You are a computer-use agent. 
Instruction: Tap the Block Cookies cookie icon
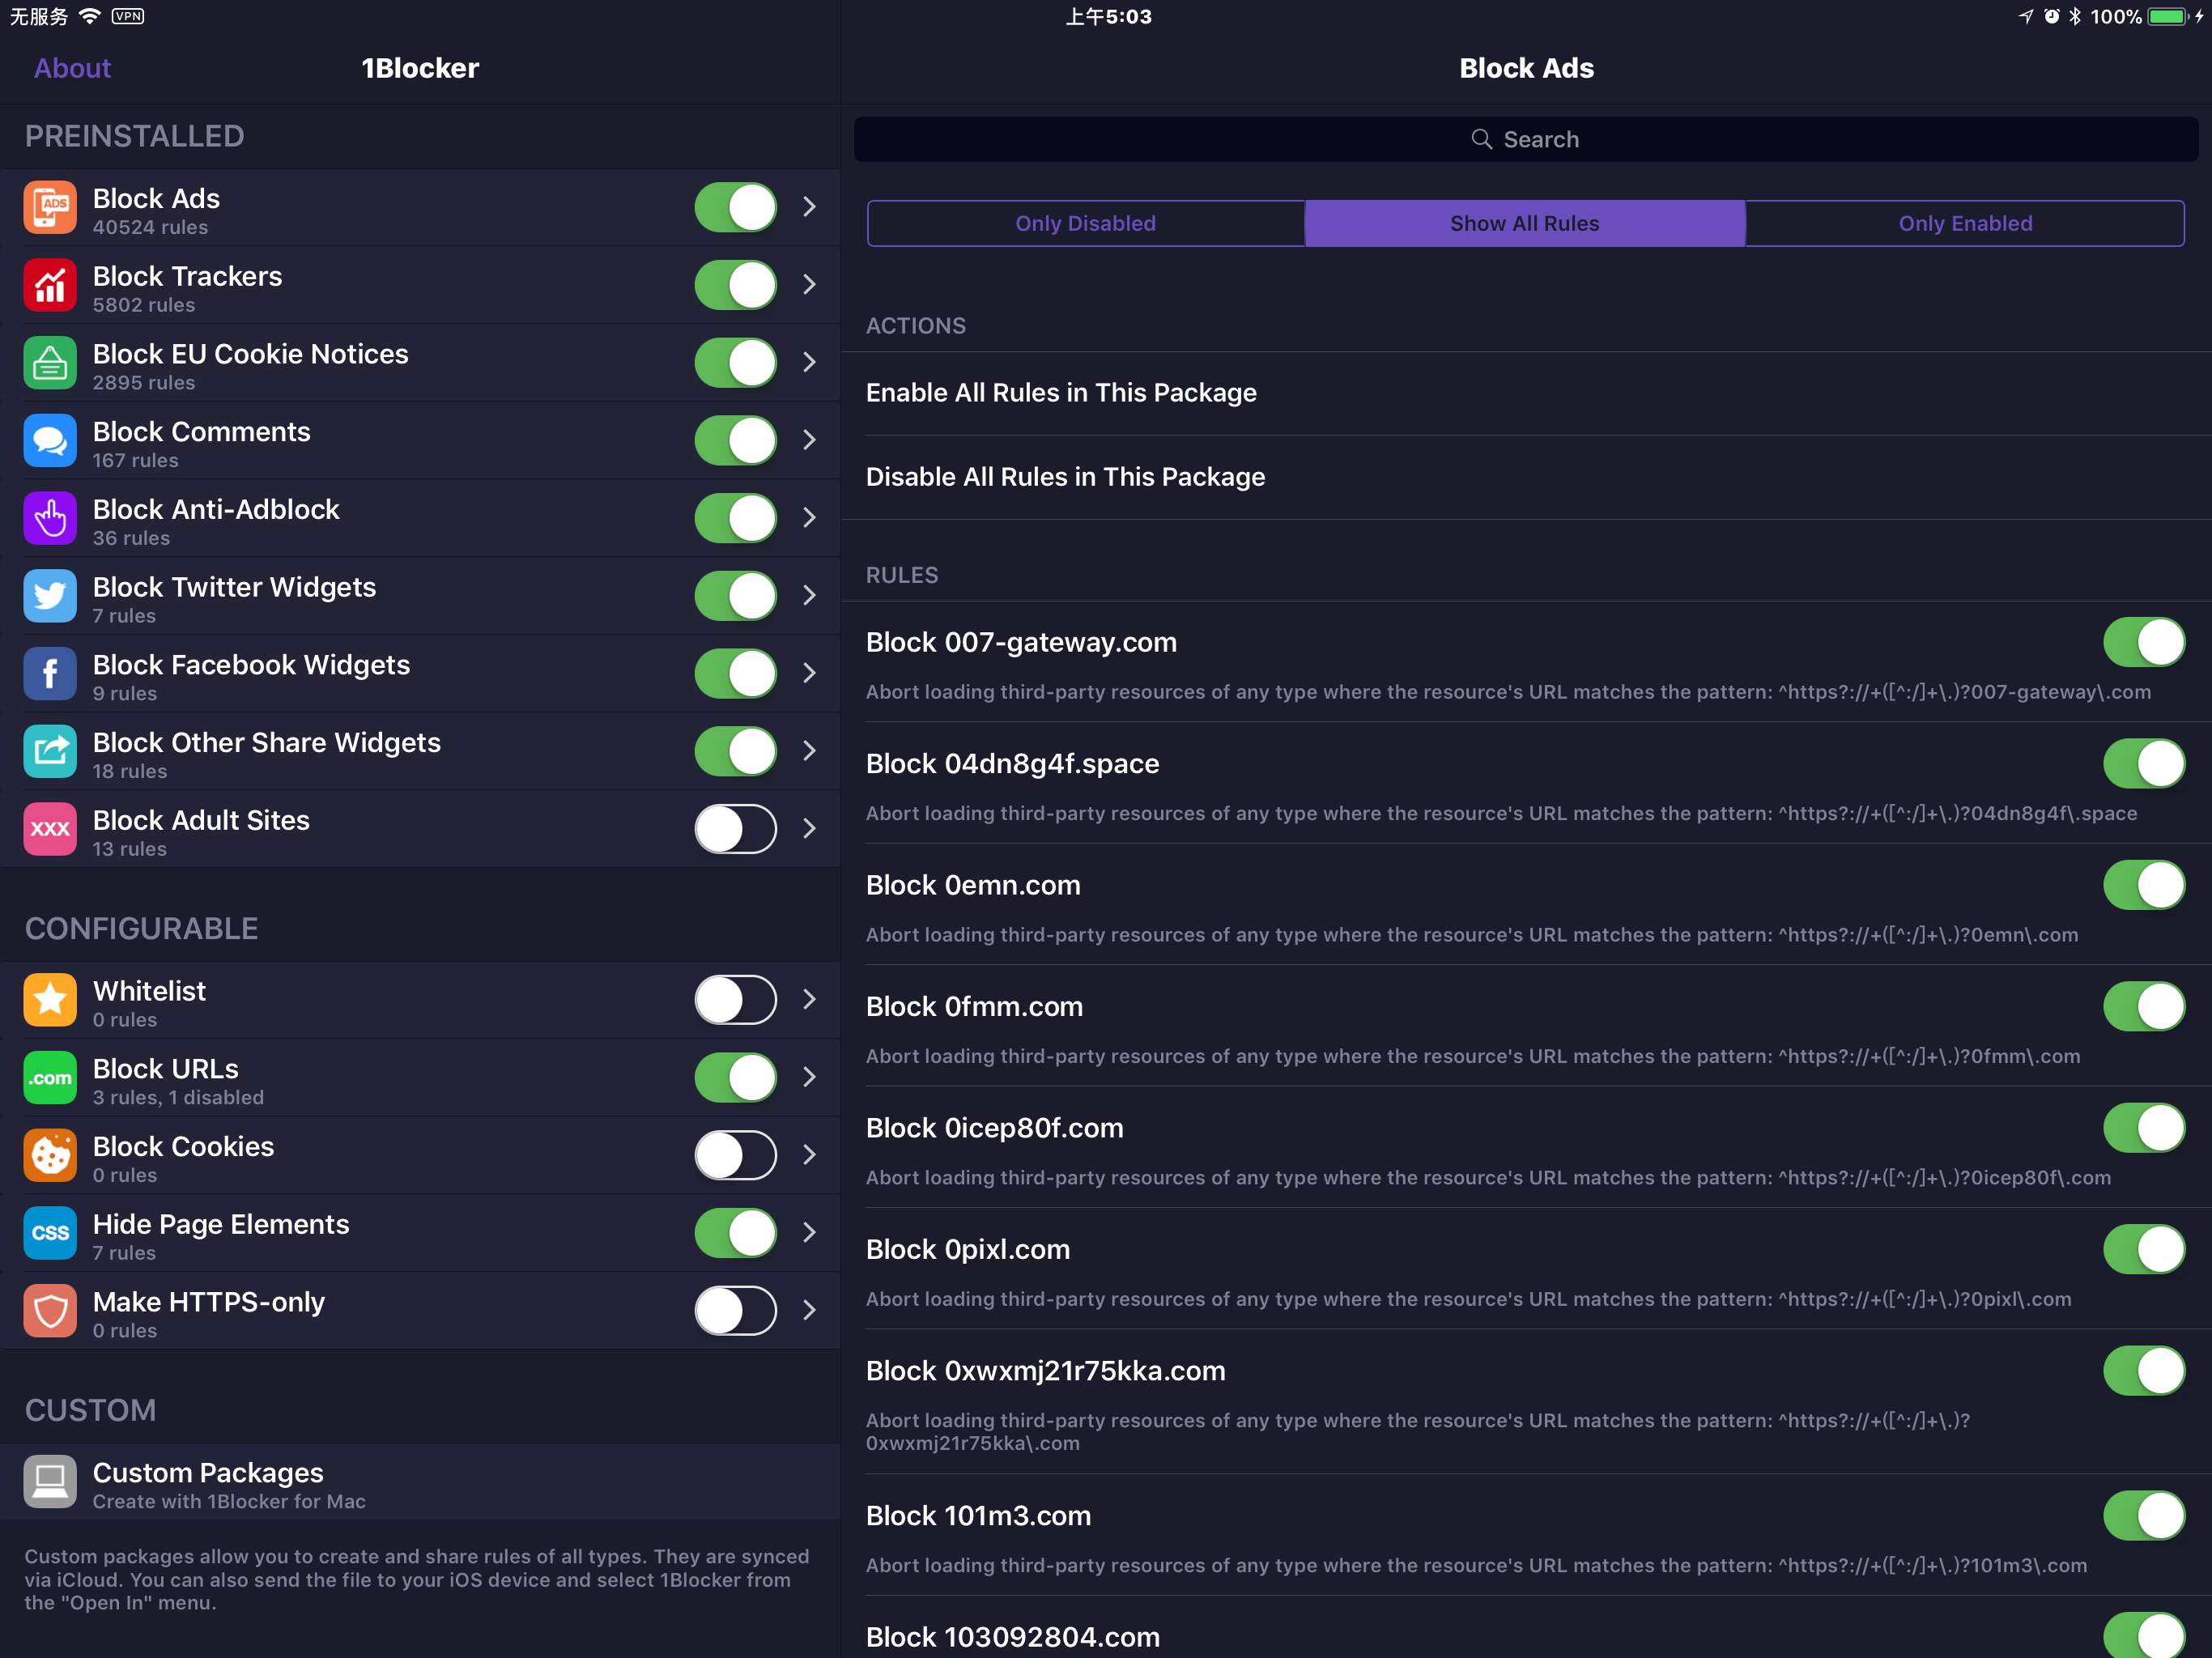tap(50, 1155)
